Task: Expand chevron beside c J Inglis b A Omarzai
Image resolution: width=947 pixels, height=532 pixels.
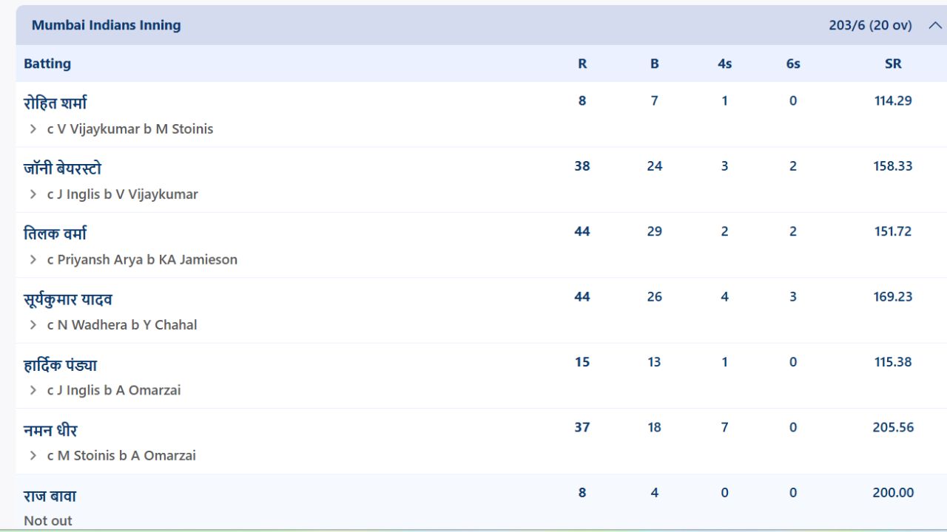Action: point(33,390)
